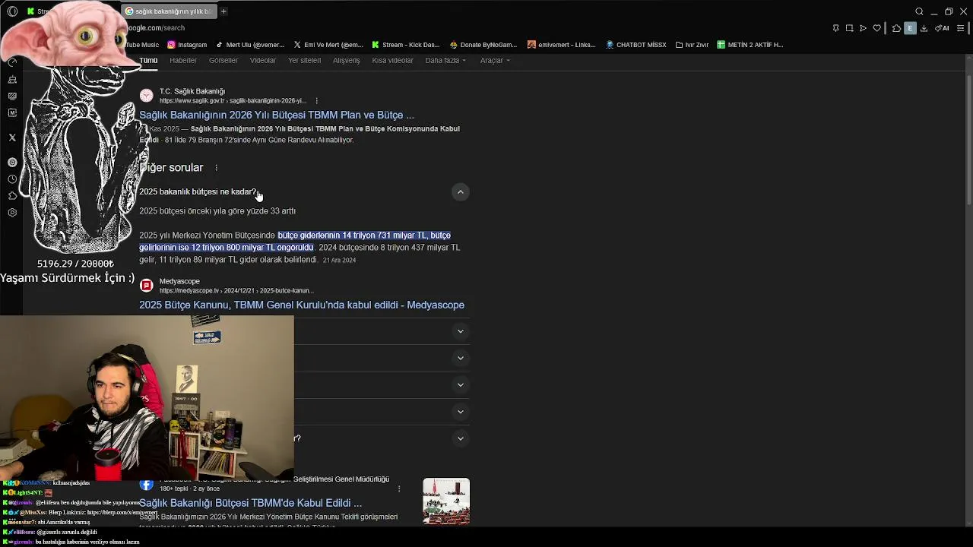The image size is (973, 547).
Task: Take a page snapshot with the frame icon
Action: (849, 28)
